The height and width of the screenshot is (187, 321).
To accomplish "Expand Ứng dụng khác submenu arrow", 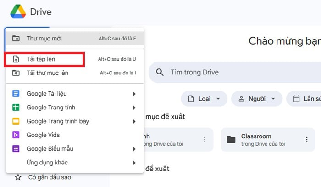I will click(x=134, y=163).
